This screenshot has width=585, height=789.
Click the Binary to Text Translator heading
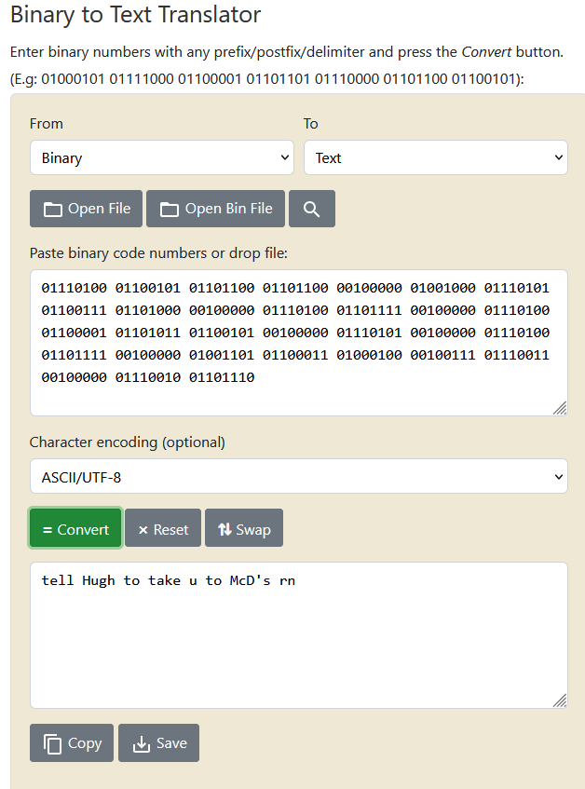(x=135, y=14)
